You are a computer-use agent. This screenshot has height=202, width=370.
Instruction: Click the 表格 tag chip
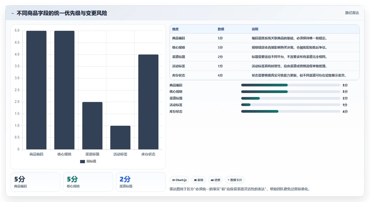pos(199,180)
